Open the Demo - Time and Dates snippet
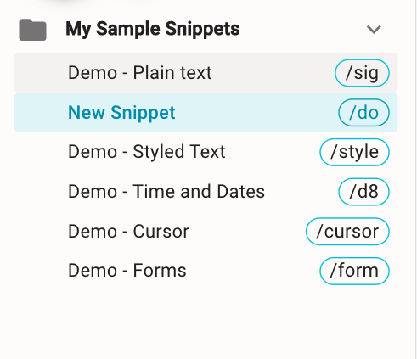 point(166,192)
